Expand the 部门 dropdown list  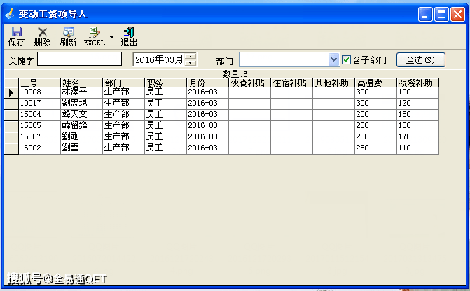click(x=333, y=59)
